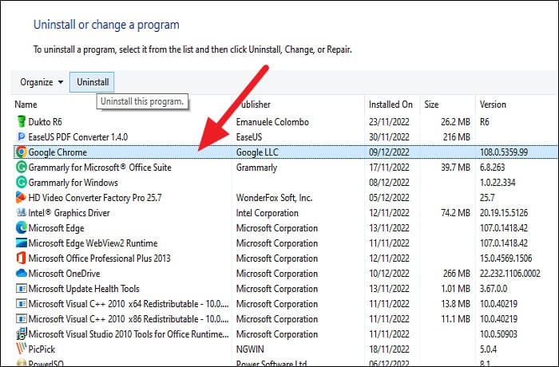The height and width of the screenshot is (367, 559).
Task: Click the Google Chrome icon
Action: point(21,152)
